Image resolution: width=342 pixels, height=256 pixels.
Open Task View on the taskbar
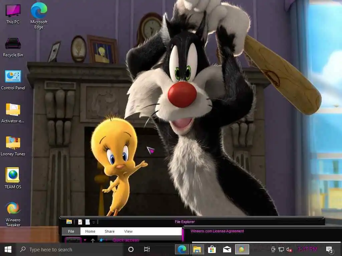tap(147, 249)
